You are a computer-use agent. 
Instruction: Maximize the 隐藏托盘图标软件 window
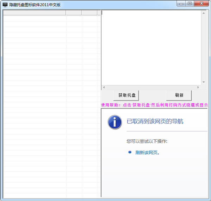[190, 4]
